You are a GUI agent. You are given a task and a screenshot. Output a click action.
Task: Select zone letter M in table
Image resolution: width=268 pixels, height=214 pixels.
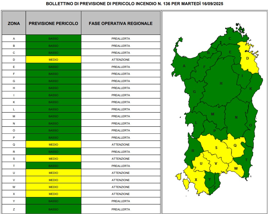pos(14,116)
